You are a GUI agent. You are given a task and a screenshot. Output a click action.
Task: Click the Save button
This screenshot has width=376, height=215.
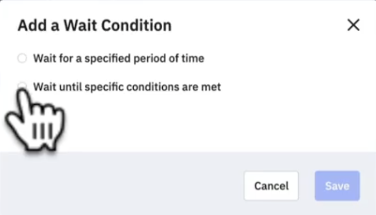(x=337, y=186)
